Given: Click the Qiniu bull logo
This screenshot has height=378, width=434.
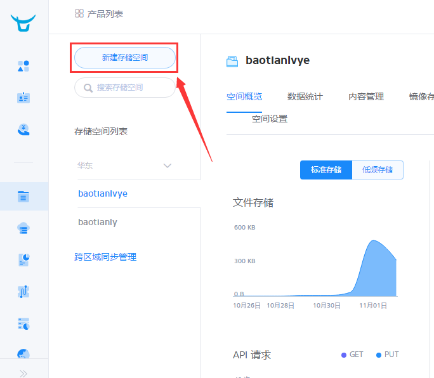Looking at the screenshot, I should [23, 23].
